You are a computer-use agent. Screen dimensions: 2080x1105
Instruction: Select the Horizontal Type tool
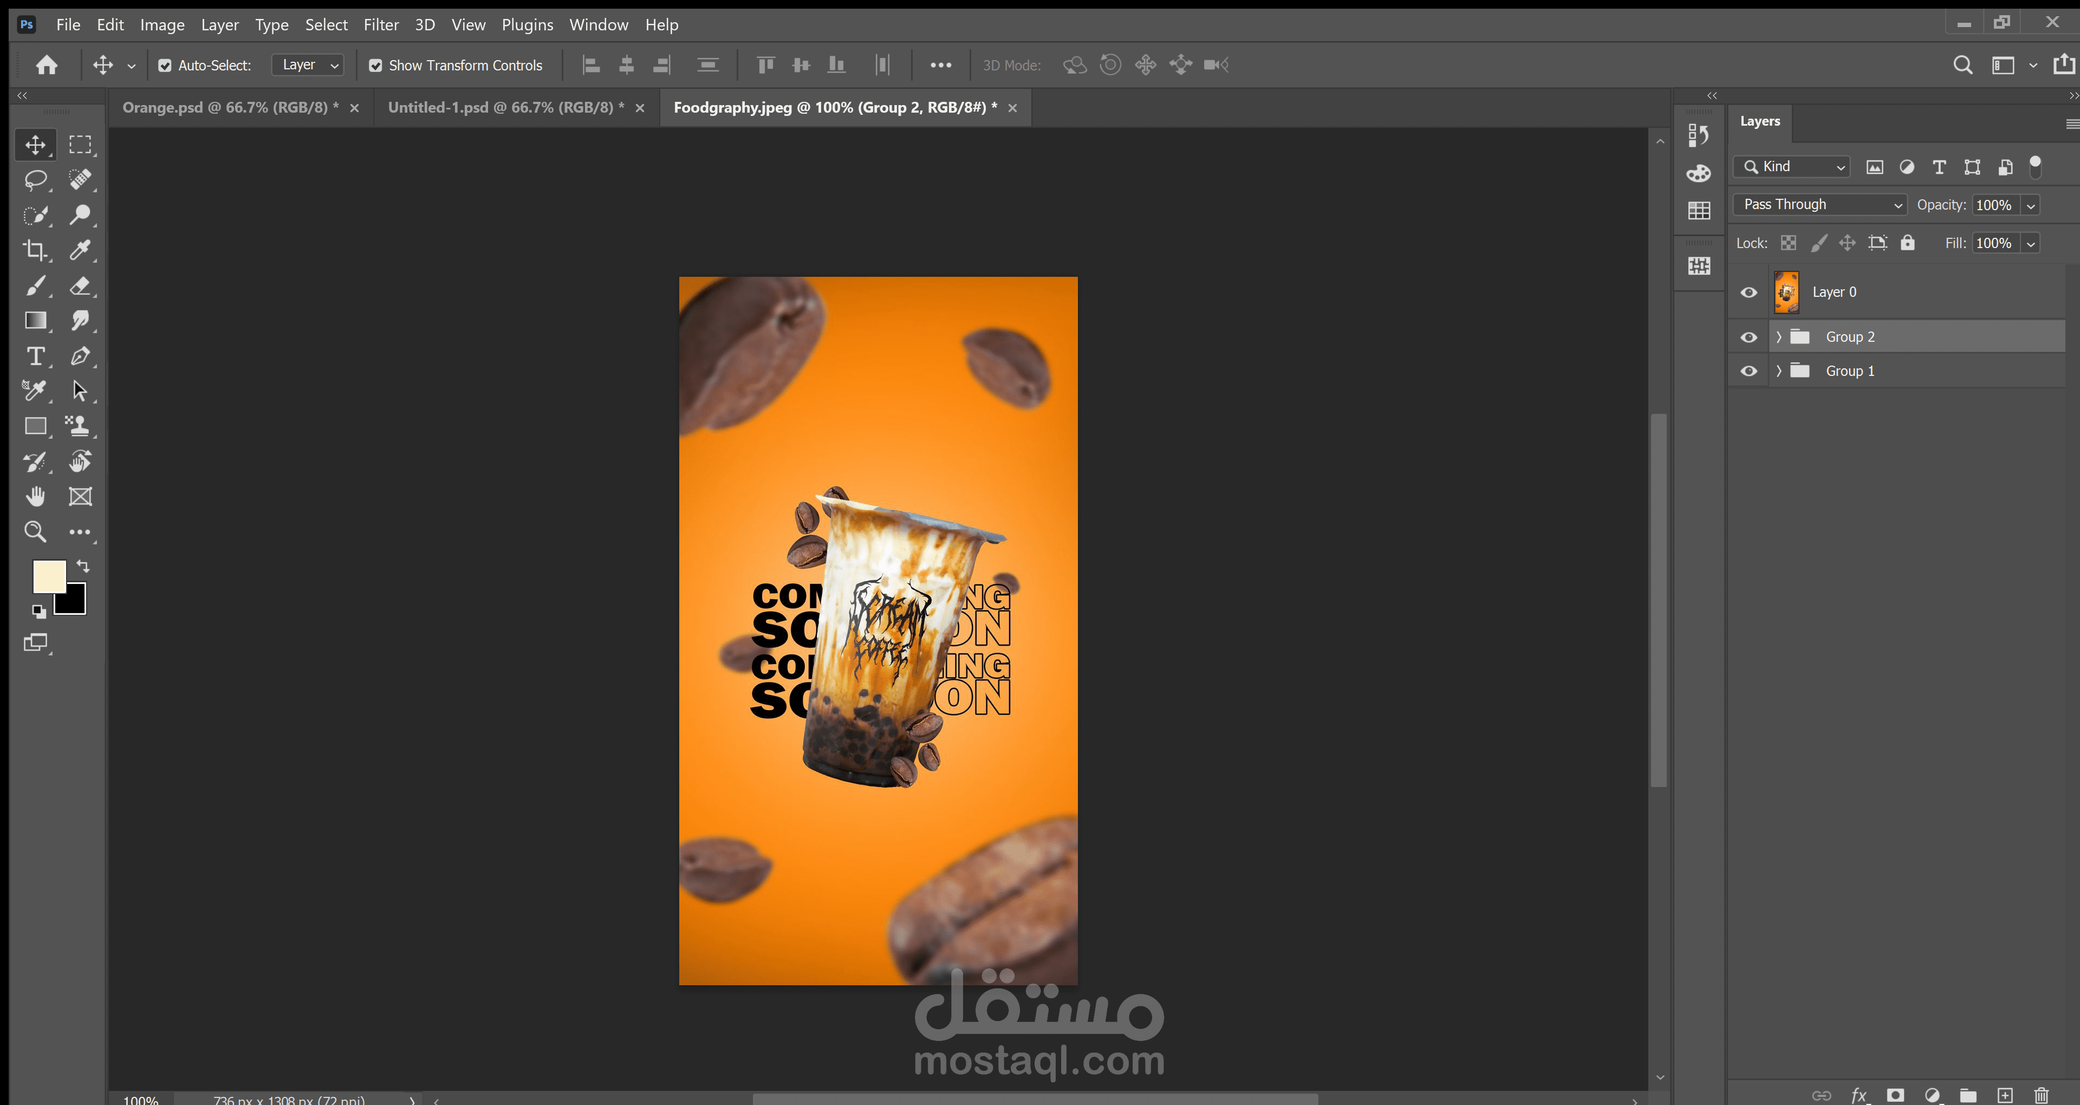coord(35,356)
